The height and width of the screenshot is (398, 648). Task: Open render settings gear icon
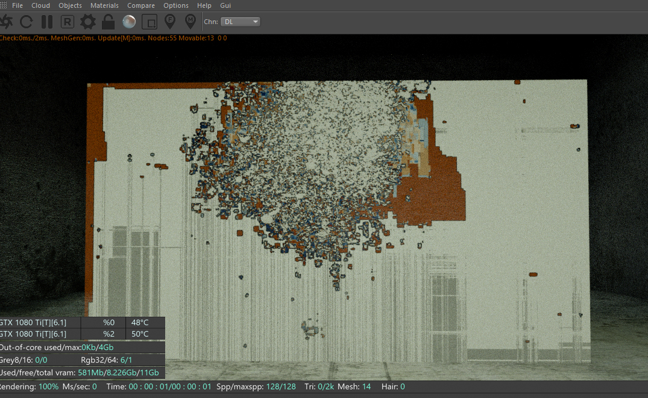87,22
